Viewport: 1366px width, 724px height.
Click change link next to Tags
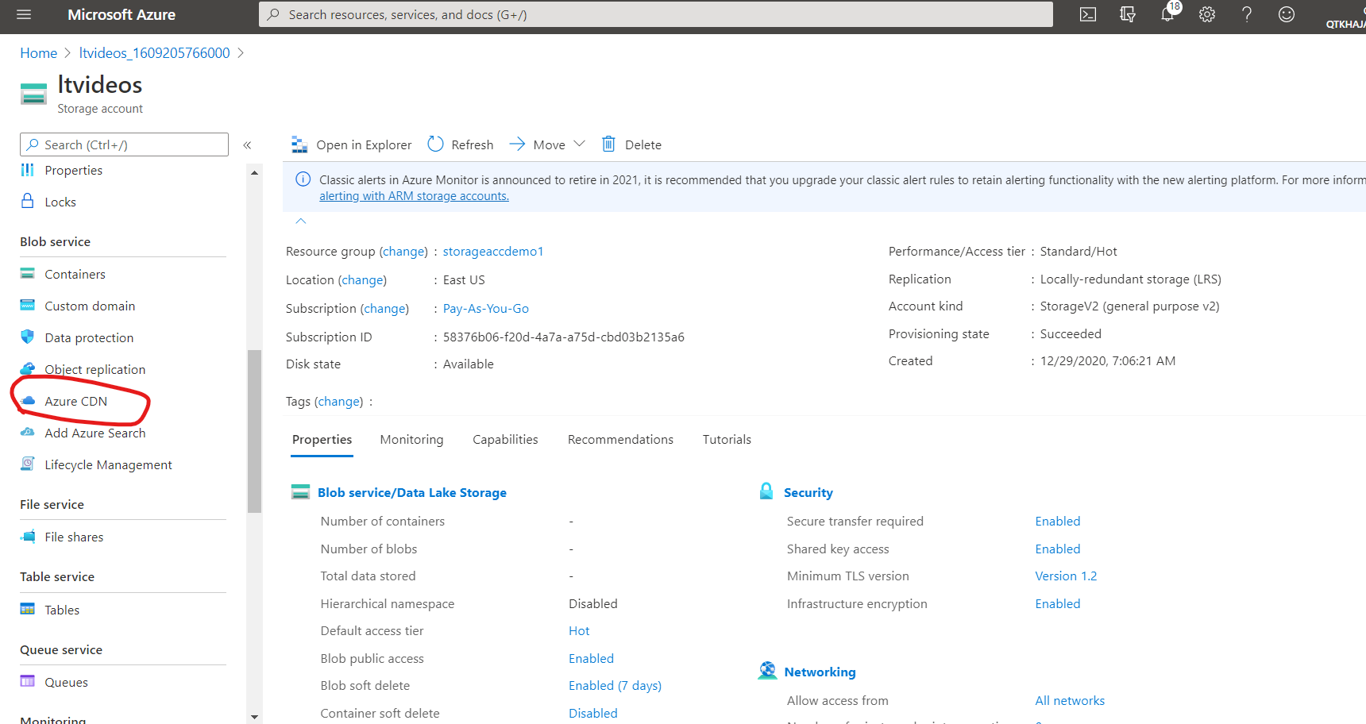[x=339, y=401]
